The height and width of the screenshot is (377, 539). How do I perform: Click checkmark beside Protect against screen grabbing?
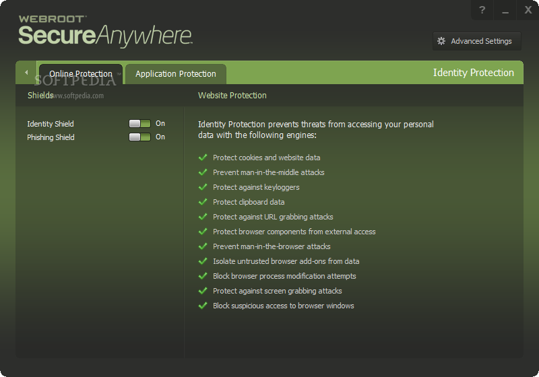click(203, 290)
